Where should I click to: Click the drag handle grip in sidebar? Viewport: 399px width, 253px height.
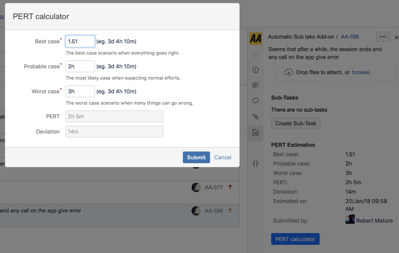[x=256, y=55]
